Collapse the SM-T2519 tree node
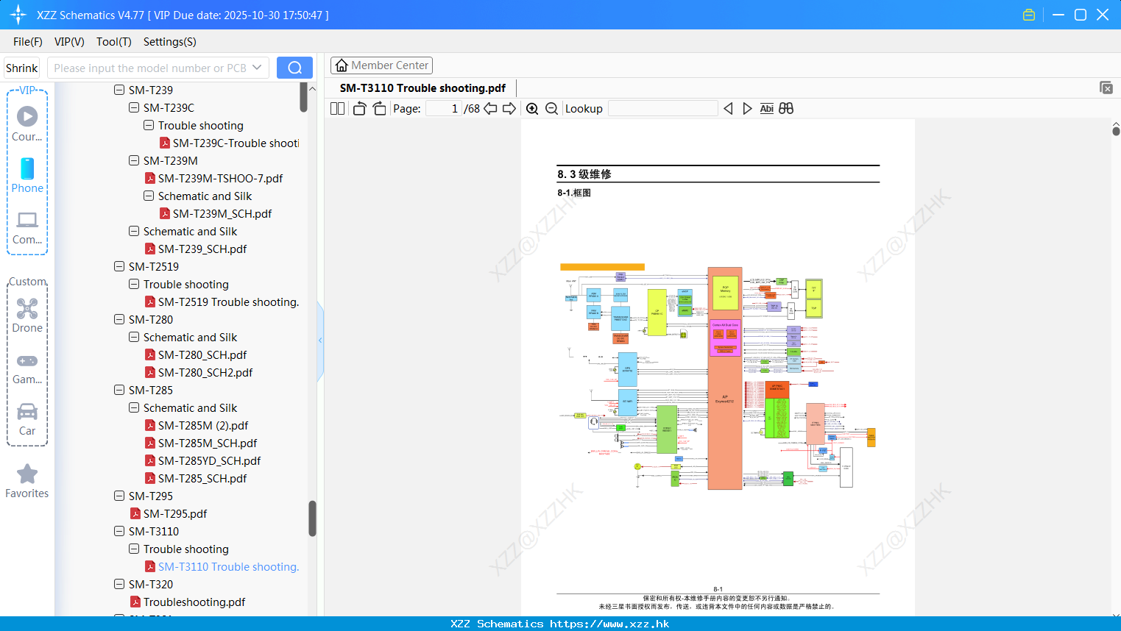The height and width of the screenshot is (631, 1121). pos(119,266)
